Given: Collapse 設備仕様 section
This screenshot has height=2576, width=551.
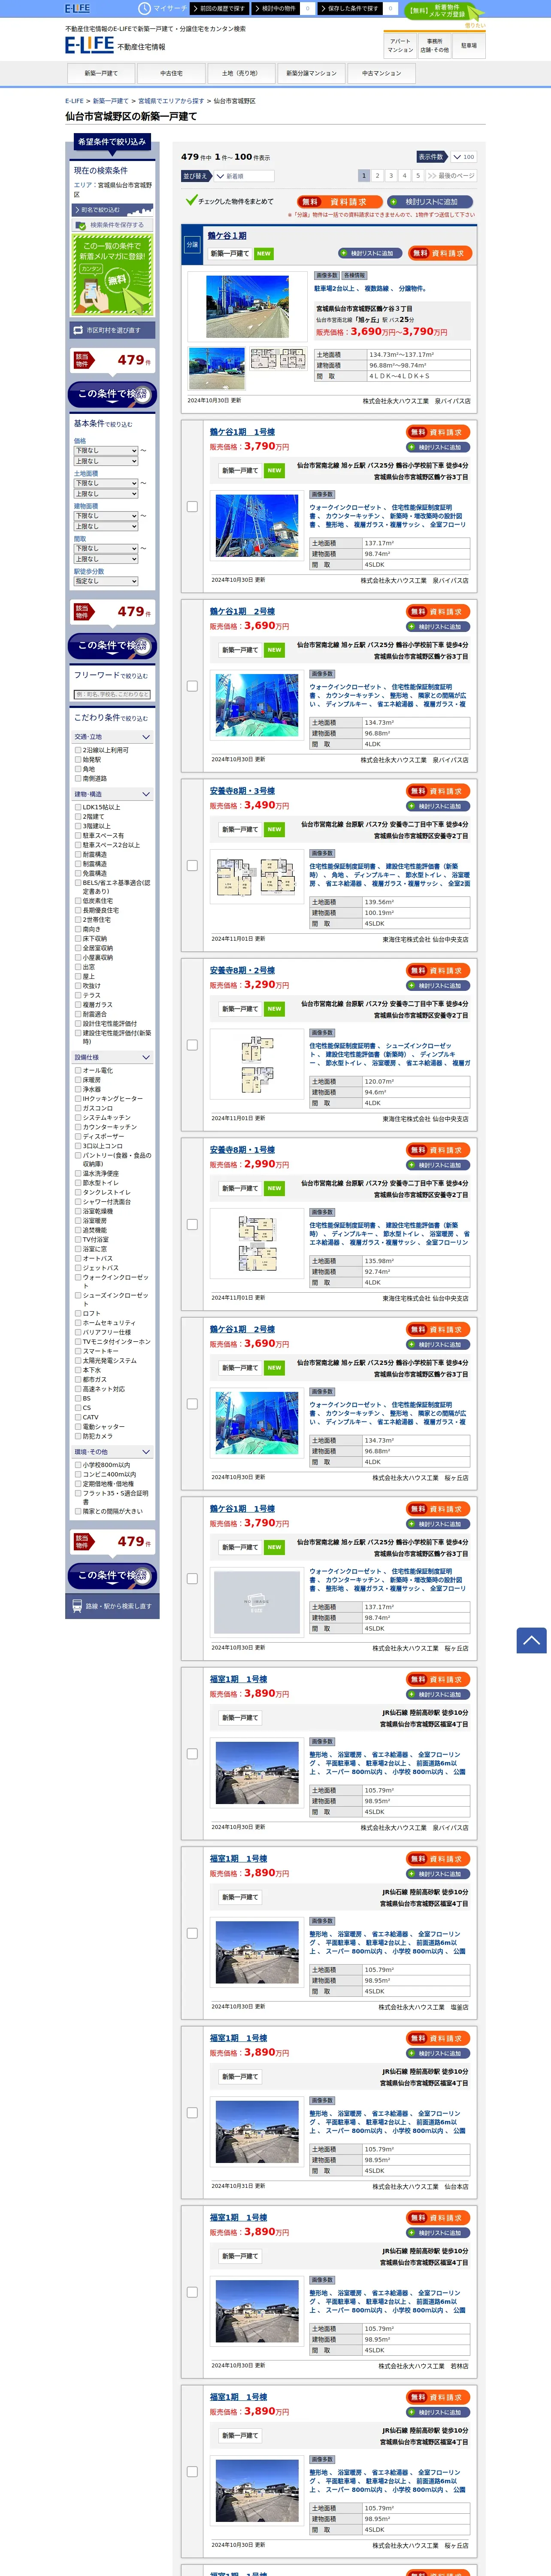Looking at the screenshot, I should coord(112,1057).
